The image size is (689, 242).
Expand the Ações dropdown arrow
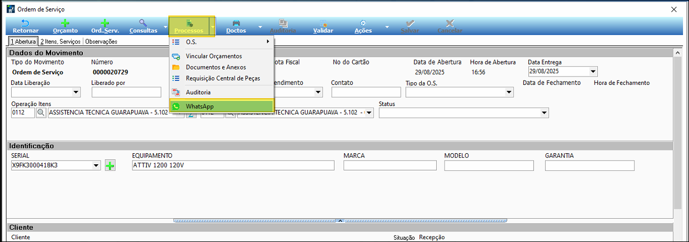click(387, 27)
